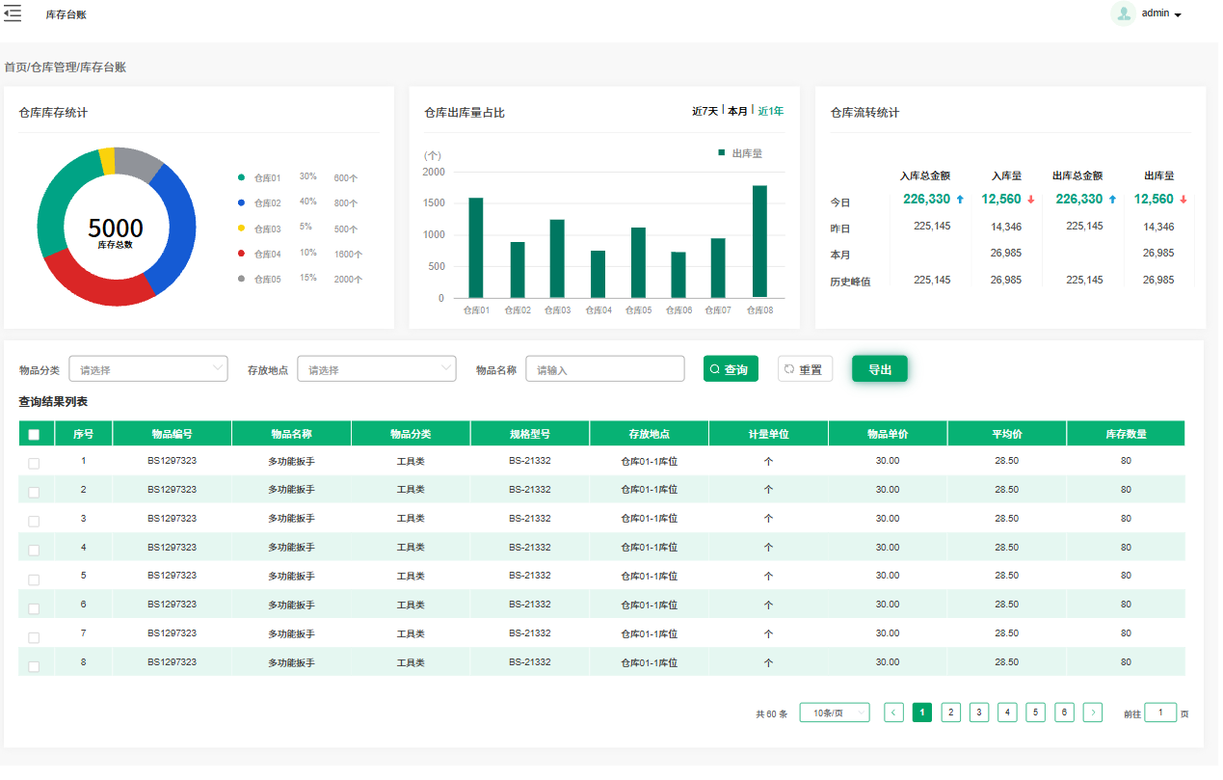The width and height of the screenshot is (1223, 780).
Task: Open the 10条/页 page size selector
Action: tap(835, 713)
